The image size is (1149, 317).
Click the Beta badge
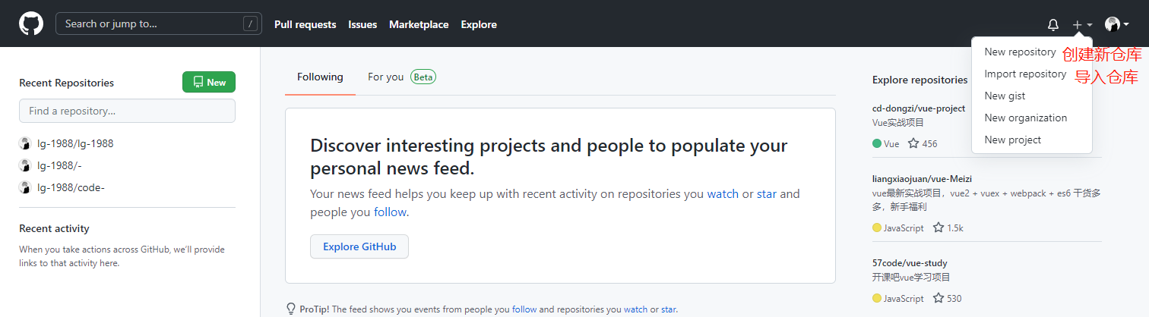(423, 77)
